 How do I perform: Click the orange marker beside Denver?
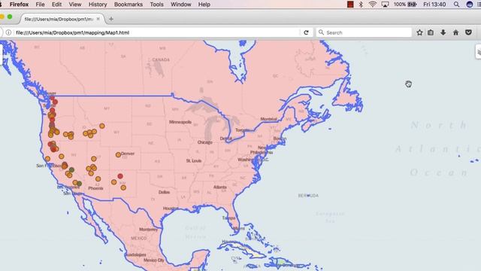(119, 155)
